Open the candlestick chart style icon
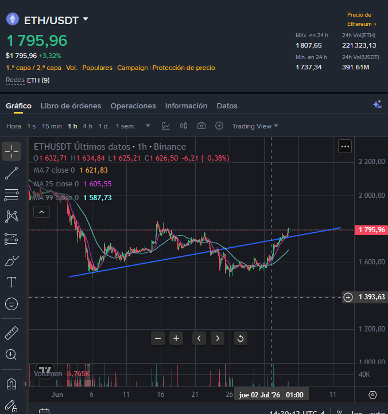Screen dimensions: 388x414 (x=184, y=126)
